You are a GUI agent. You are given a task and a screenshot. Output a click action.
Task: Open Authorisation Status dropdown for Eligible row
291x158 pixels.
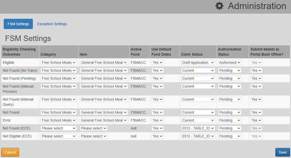point(229,62)
